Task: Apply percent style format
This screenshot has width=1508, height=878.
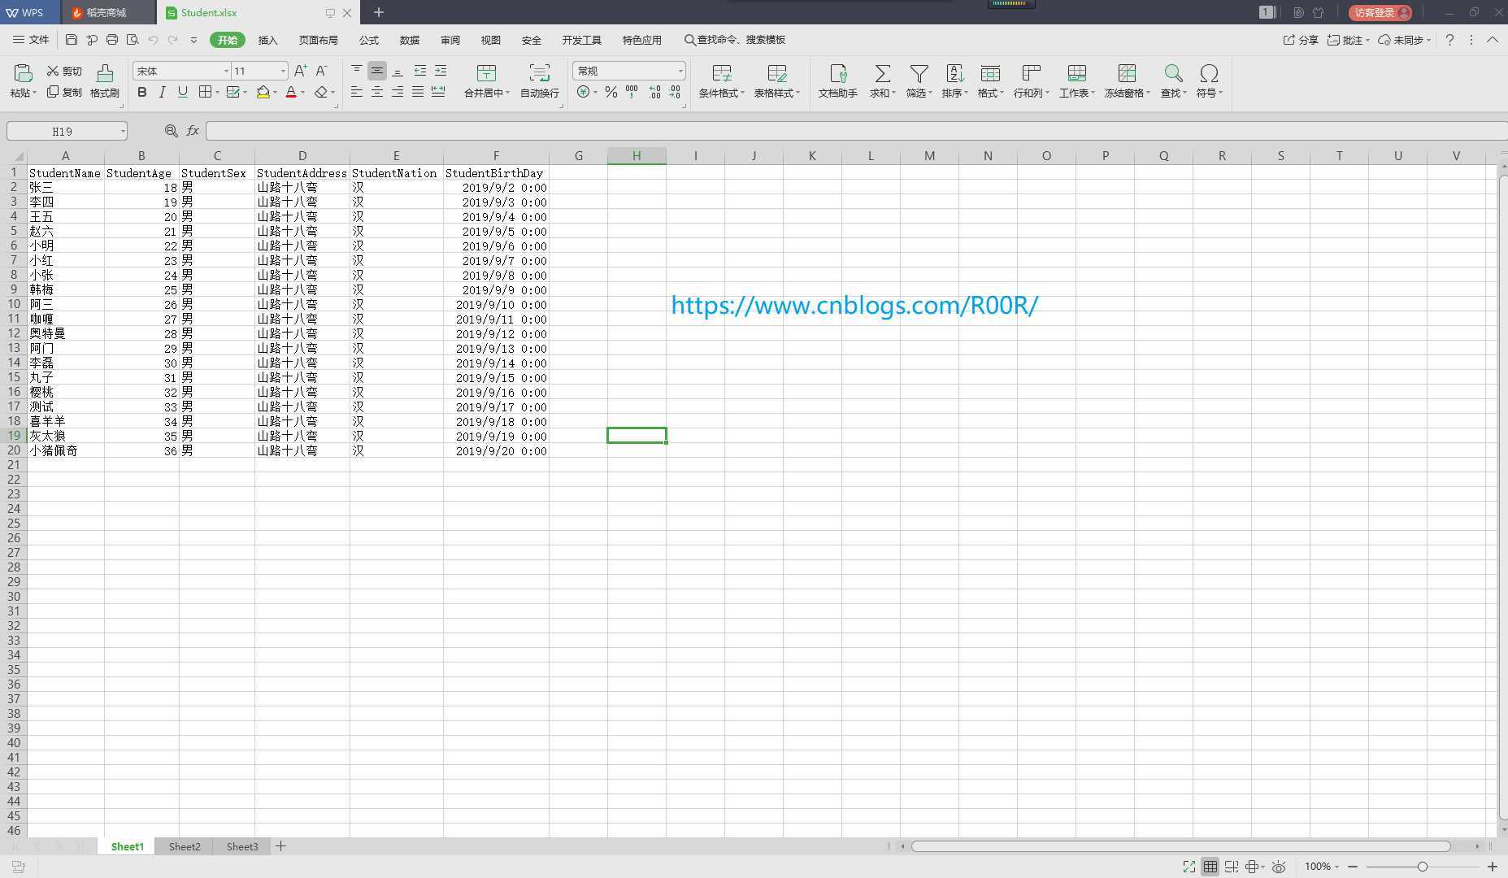Action: 611,92
